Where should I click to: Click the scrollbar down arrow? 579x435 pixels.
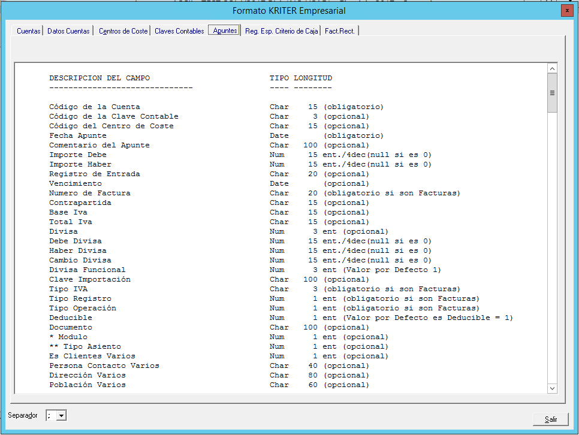(x=552, y=388)
